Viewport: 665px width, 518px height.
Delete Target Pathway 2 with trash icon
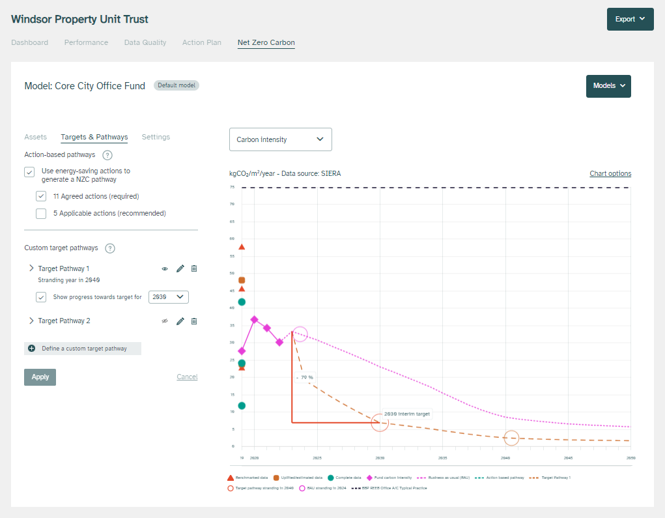[x=194, y=321]
